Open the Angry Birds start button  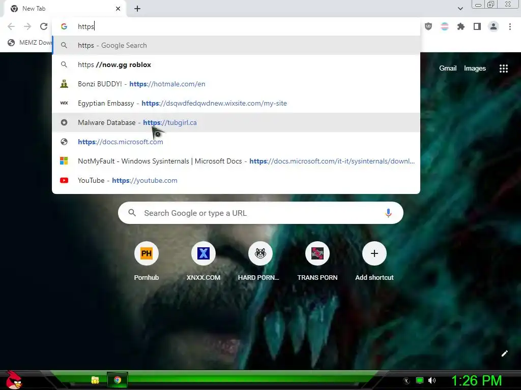[x=14, y=380]
